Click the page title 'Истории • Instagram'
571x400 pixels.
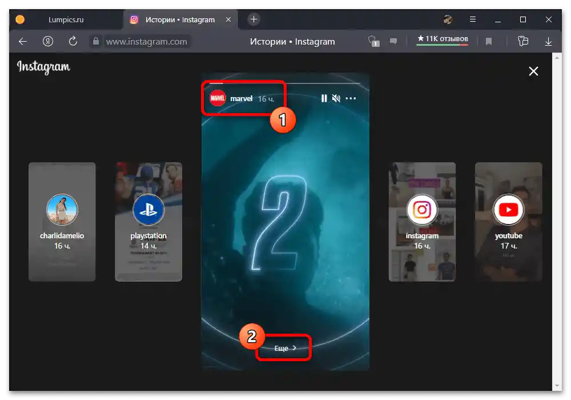click(x=292, y=42)
